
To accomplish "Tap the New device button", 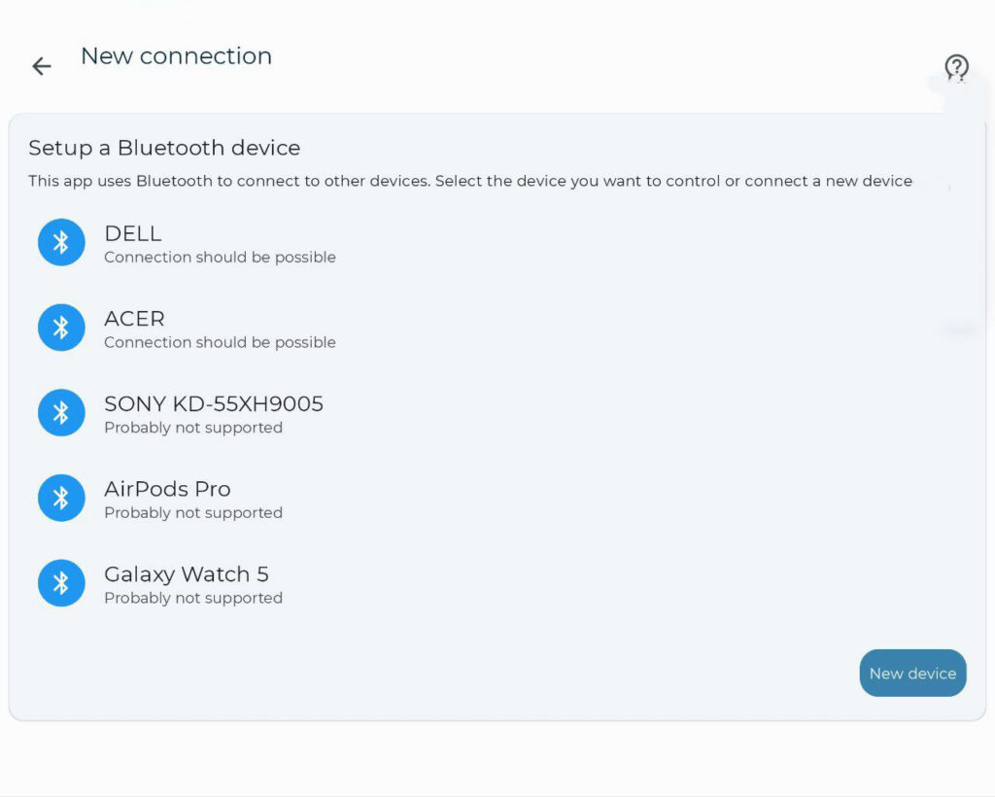I will point(912,673).
